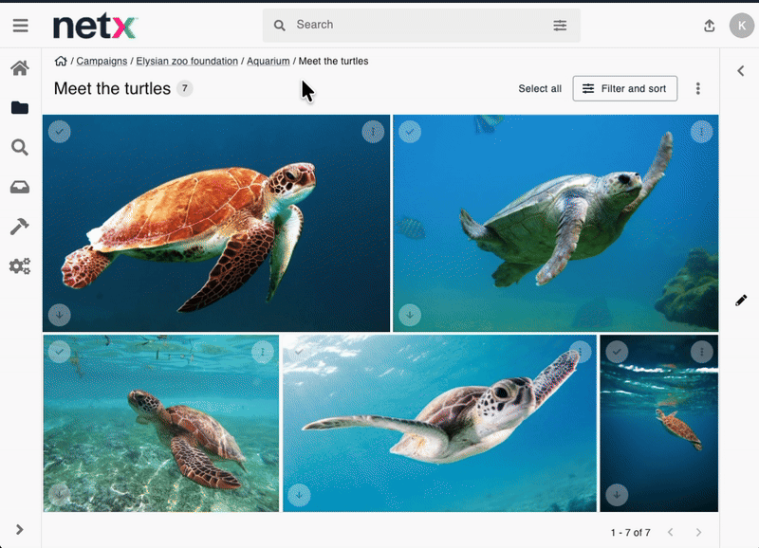Open advanced search filter options in search bar
This screenshot has height=548, width=759.
[560, 26]
